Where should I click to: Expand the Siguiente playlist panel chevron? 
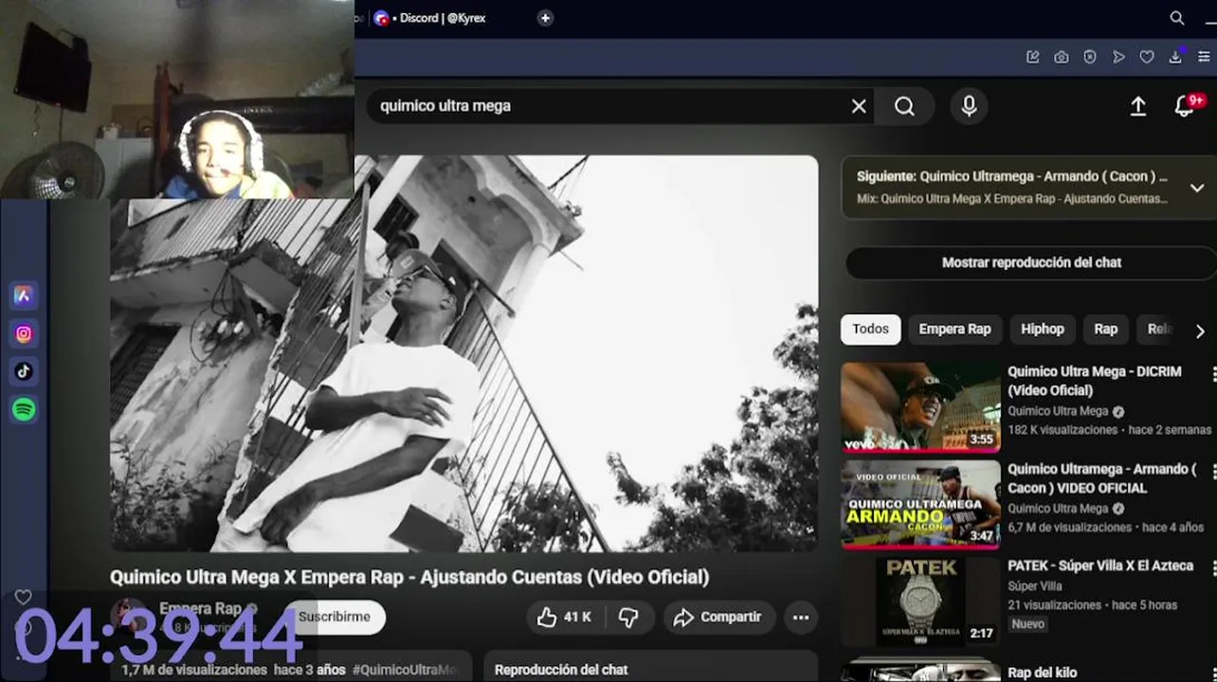pyautogui.click(x=1199, y=188)
